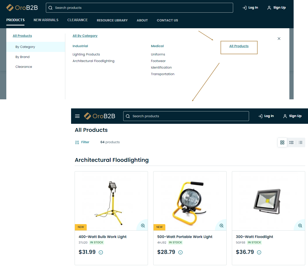Zoom the 300-Watt Floodlight image
The image size is (308, 268).
click(300, 226)
